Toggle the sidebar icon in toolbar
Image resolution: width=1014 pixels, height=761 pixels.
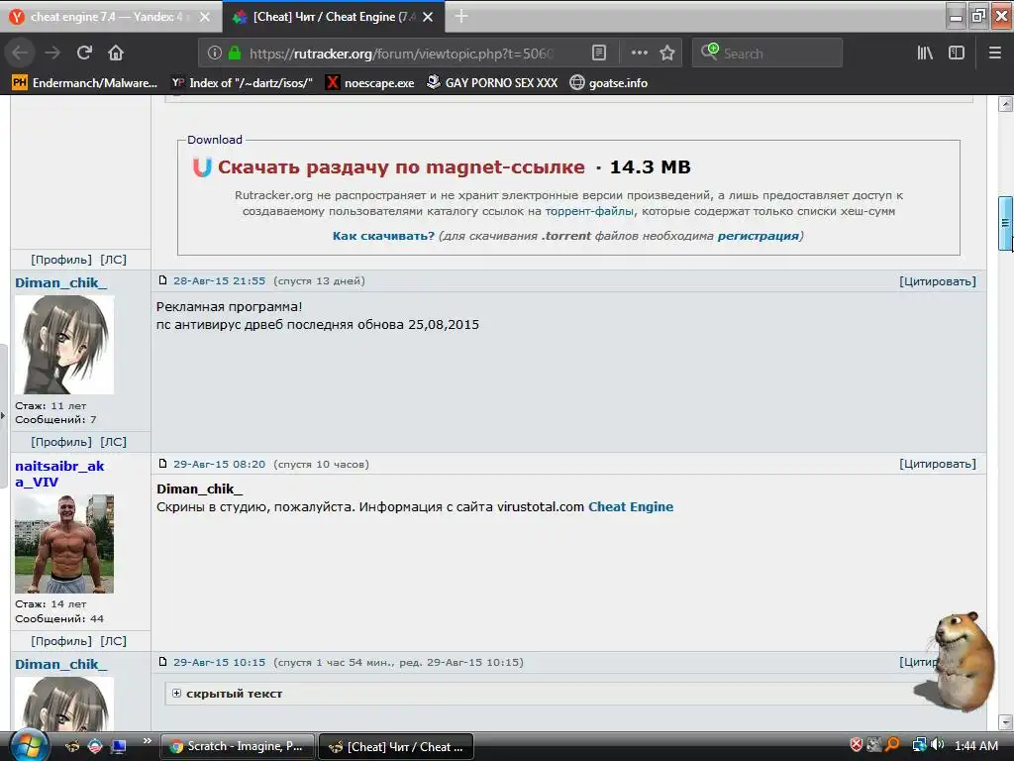pyautogui.click(x=957, y=54)
